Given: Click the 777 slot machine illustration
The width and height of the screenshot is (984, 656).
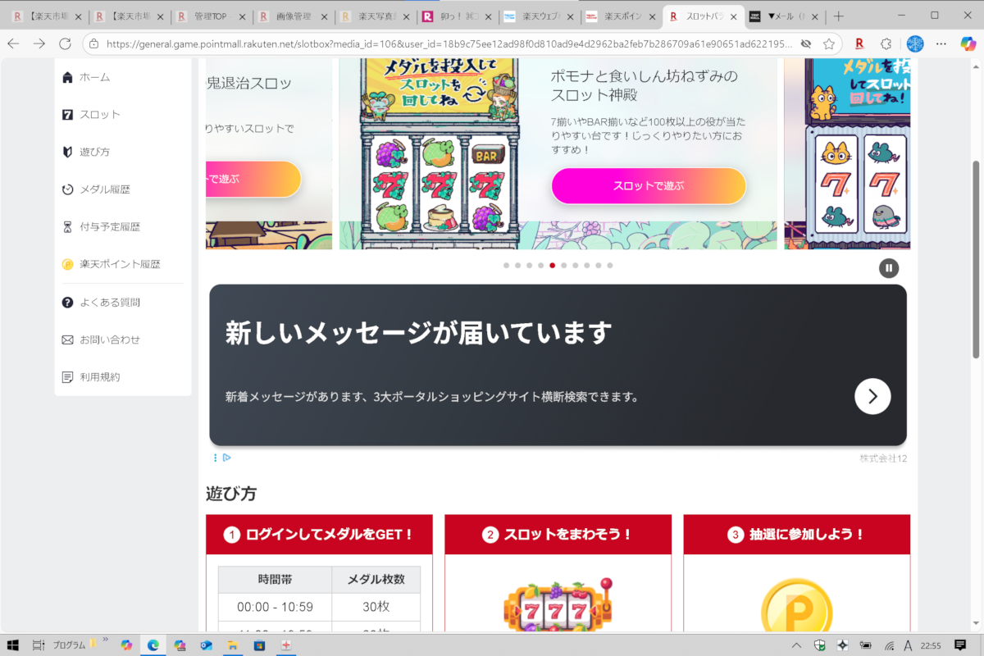Looking at the screenshot, I should click(x=558, y=604).
